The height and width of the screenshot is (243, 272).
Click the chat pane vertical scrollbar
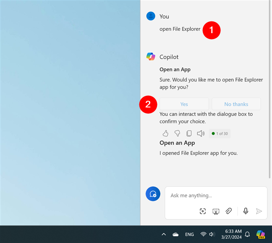(269, 89)
